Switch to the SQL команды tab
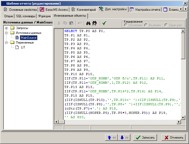The width and height of the screenshot is (189, 144). coord(26,16)
